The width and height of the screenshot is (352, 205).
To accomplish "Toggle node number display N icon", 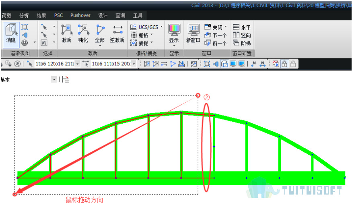I will [x=254, y=64].
